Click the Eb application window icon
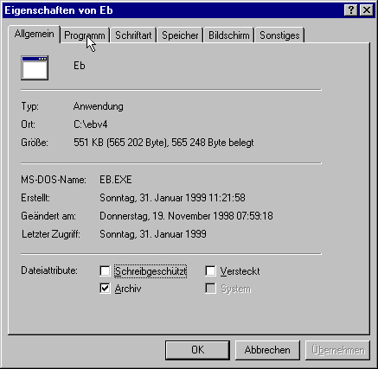Viewport: 378px width, 369px height. click(x=35, y=68)
